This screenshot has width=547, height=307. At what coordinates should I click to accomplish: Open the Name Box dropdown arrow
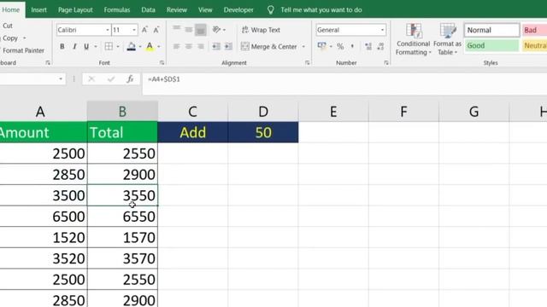tap(61, 79)
